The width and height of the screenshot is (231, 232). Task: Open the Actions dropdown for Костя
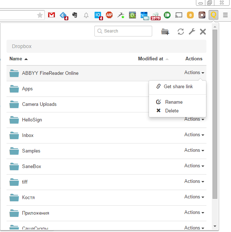(x=194, y=197)
